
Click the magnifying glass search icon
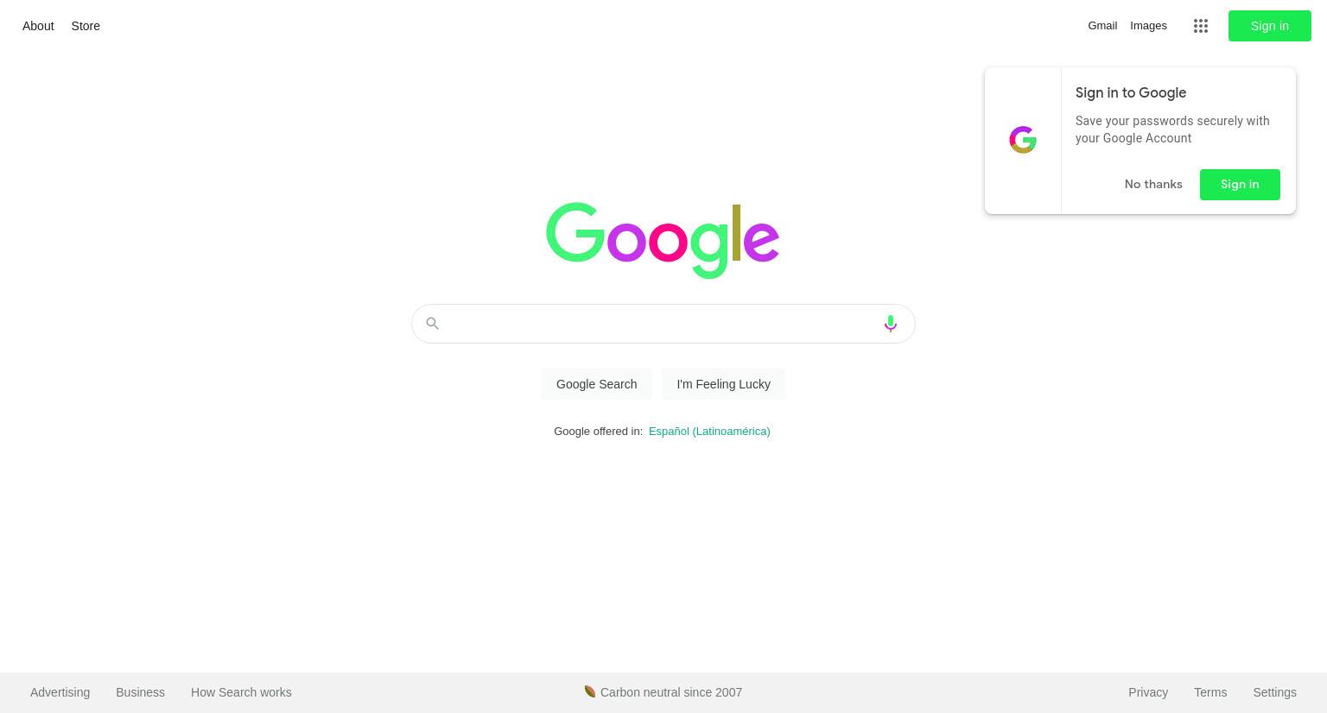(433, 324)
